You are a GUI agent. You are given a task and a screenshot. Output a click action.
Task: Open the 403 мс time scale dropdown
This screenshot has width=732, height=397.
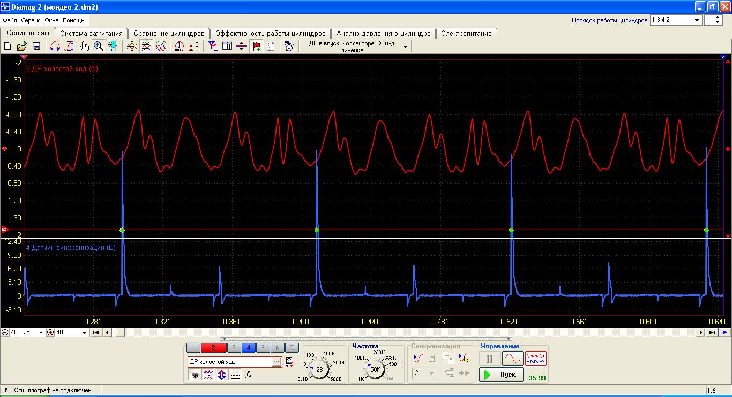coord(40,332)
